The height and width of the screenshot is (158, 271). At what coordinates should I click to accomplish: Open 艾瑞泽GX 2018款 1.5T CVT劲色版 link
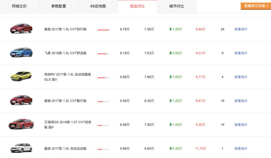pyautogui.click(x=68, y=125)
